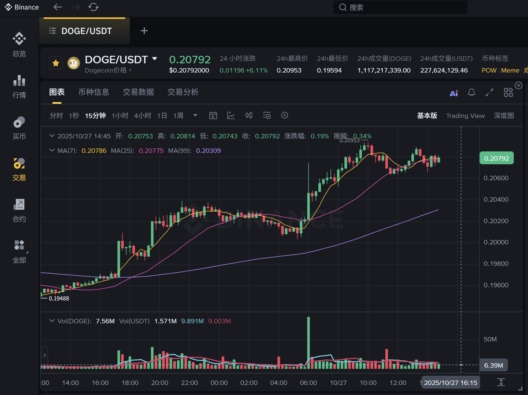Select the 图表 chart tab
Screen dimensions: 528x395
pos(57,92)
